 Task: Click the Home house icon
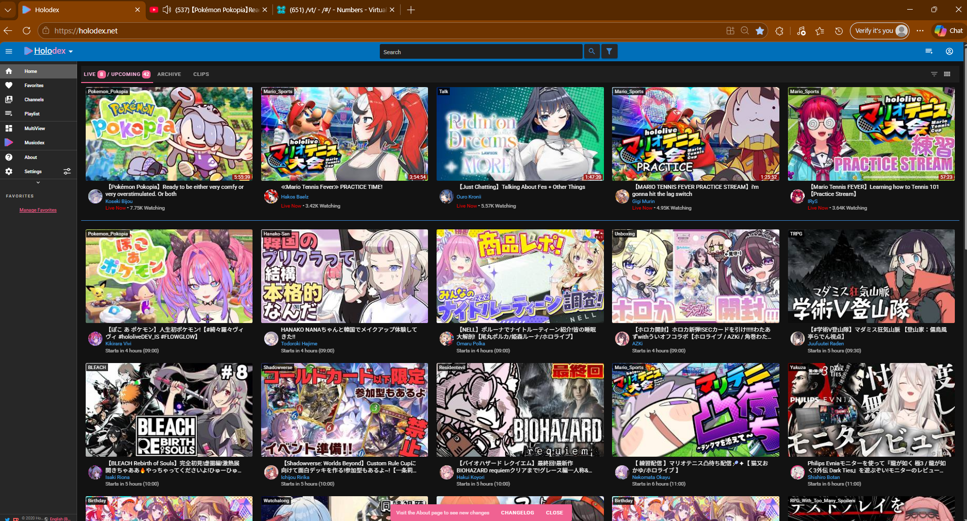(9, 71)
